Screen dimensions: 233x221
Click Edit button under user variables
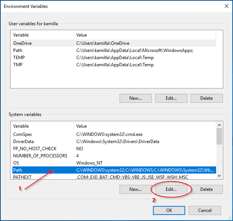[171, 98]
